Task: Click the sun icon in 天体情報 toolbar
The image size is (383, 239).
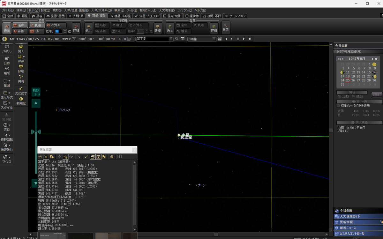Action: pyautogui.click(x=40, y=157)
